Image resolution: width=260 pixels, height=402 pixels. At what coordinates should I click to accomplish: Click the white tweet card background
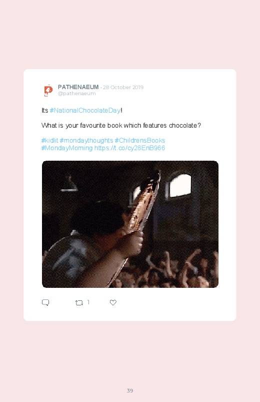pos(130,195)
